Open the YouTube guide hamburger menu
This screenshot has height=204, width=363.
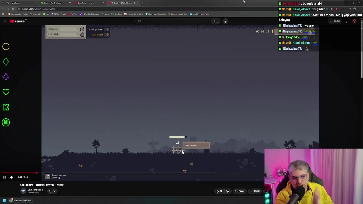(x=5, y=21)
